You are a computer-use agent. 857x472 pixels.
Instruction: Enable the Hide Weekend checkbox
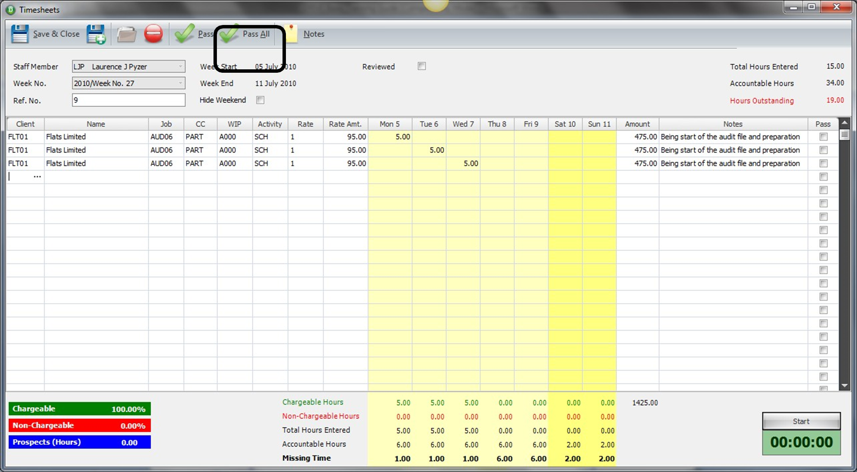260,100
